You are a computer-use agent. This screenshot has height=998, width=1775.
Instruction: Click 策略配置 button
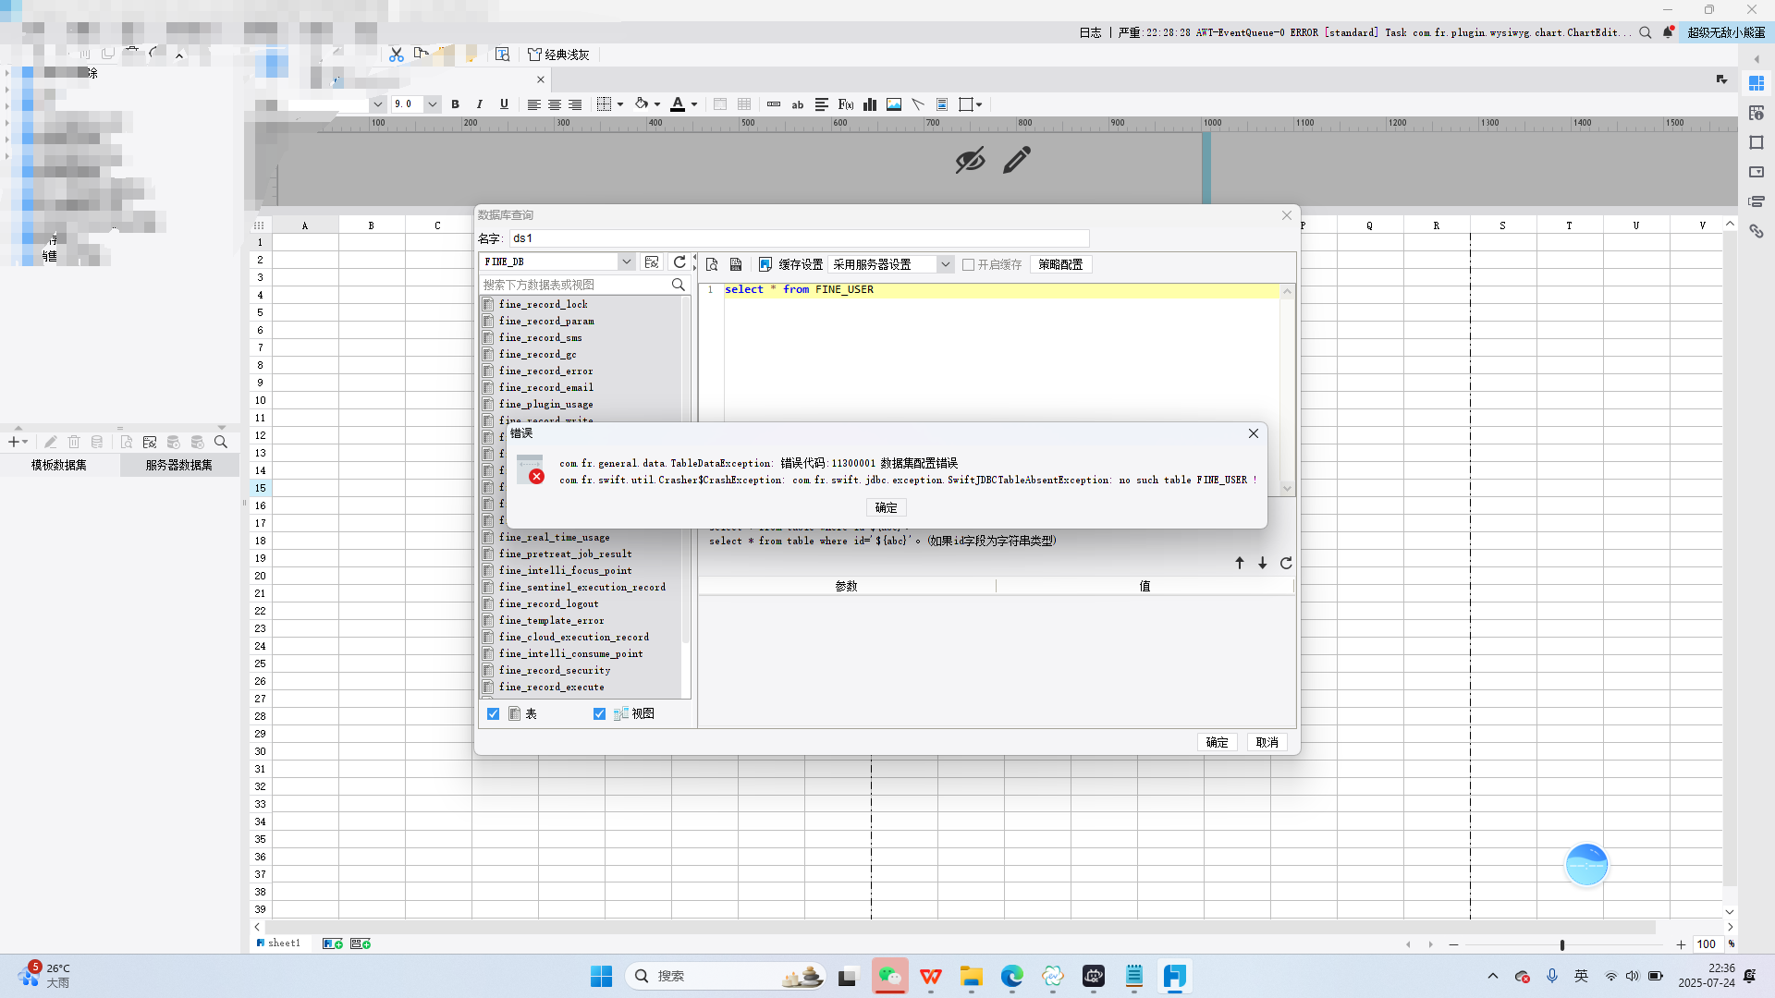[x=1060, y=264]
